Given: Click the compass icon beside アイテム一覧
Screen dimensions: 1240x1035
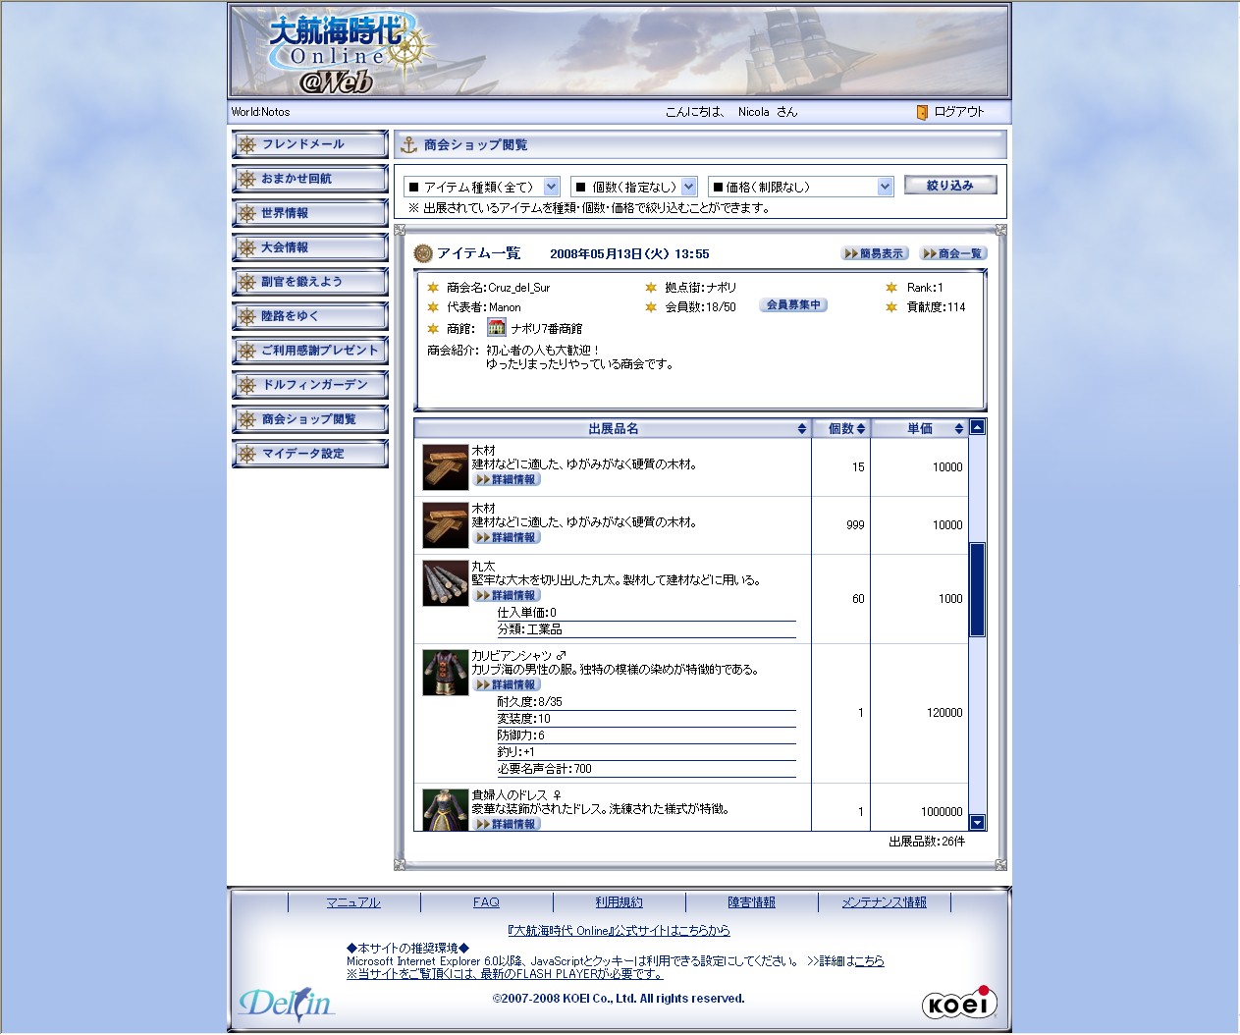Looking at the screenshot, I should (x=423, y=253).
